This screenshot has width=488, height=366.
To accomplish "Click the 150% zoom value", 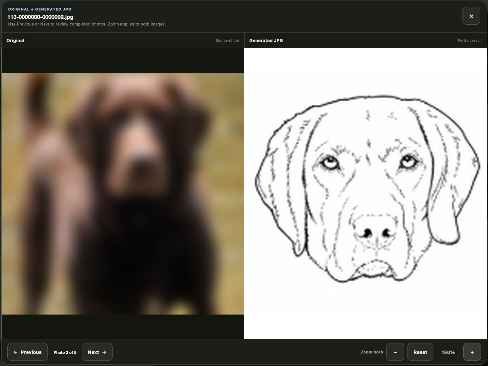I will coord(448,352).
